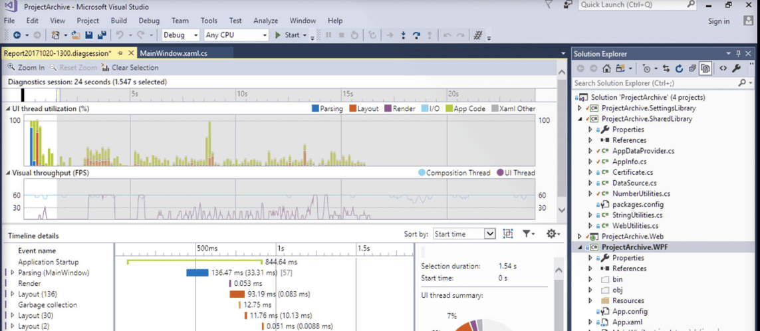Screen dimensions: 760x331
Task: Click the account avatar icon by Sign in
Action: pyautogui.click(x=749, y=21)
